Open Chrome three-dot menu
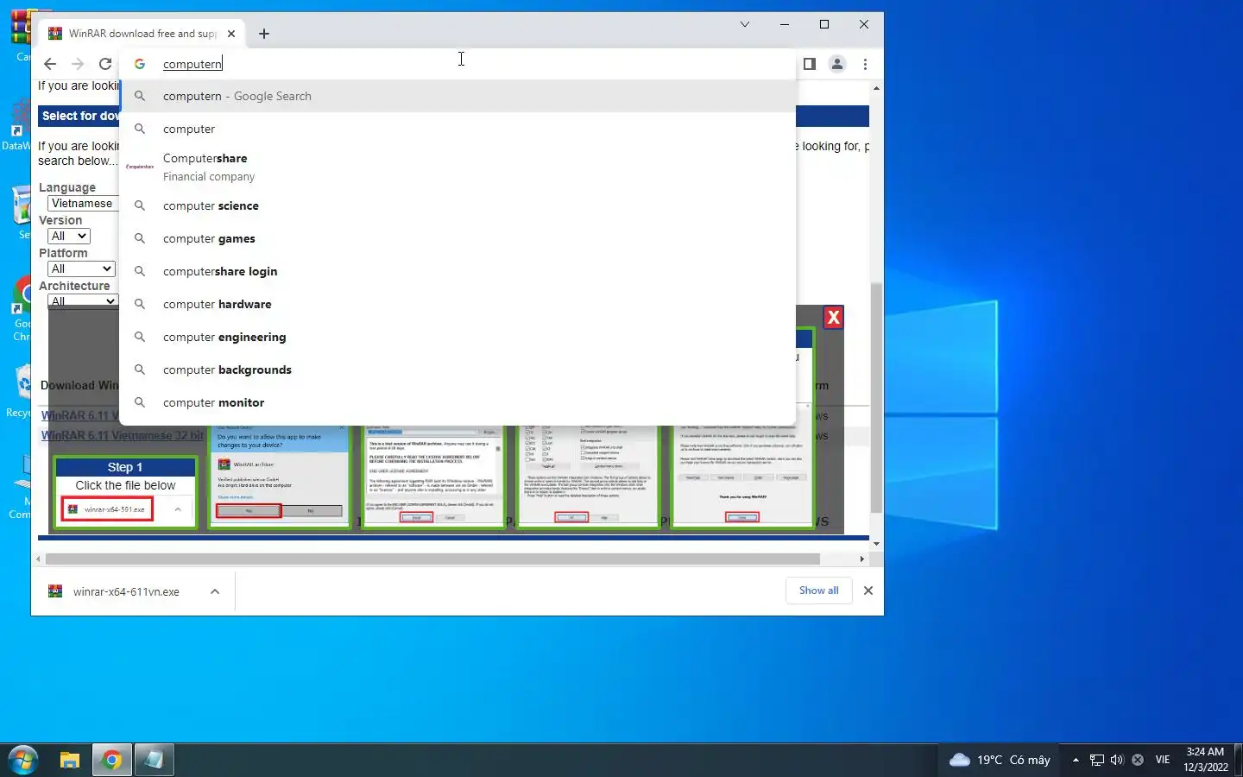Viewport: 1243px width, 777px height. tap(865, 64)
